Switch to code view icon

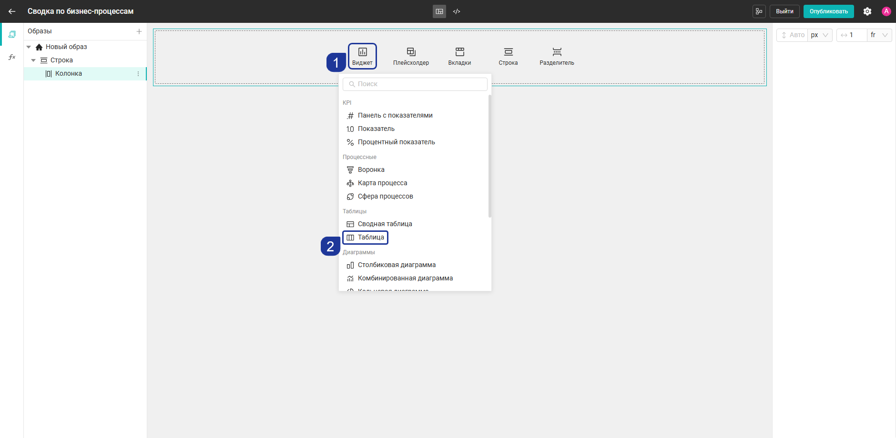click(x=457, y=11)
